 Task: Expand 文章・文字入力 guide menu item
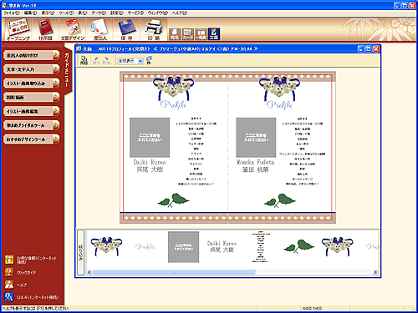click(x=32, y=69)
